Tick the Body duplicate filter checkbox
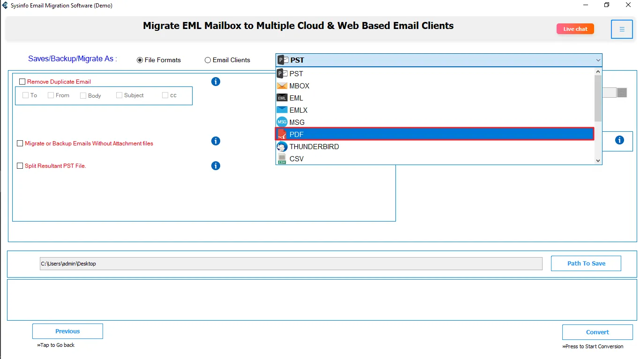 coord(83,95)
